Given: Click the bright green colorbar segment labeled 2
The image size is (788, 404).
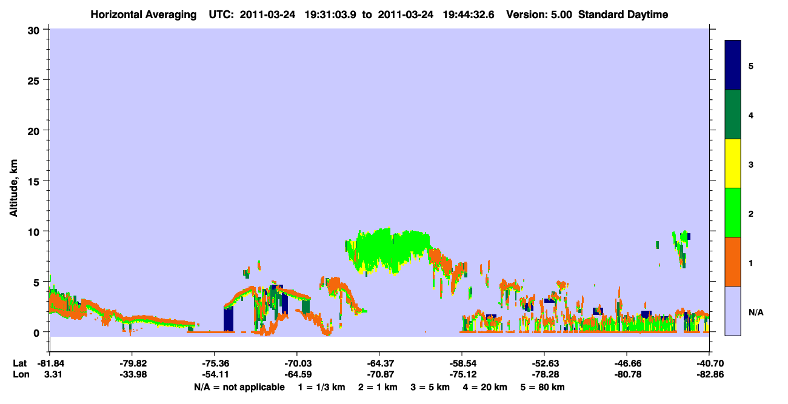Looking at the screenshot, I should point(733,213).
